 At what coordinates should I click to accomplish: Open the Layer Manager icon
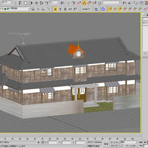click(x=136, y=2)
